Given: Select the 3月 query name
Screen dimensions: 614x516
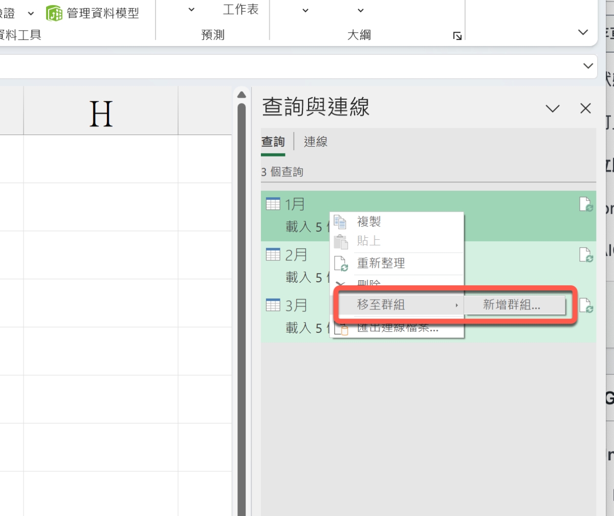Looking at the screenshot, I should pyautogui.click(x=296, y=305).
